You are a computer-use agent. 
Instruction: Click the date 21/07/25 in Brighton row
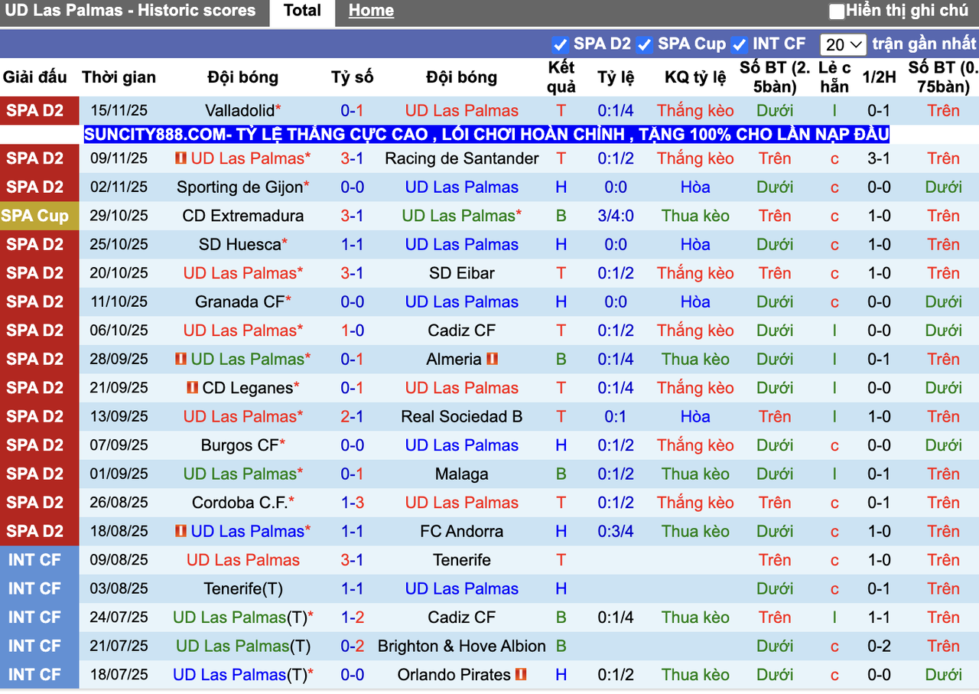click(x=119, y=646)
